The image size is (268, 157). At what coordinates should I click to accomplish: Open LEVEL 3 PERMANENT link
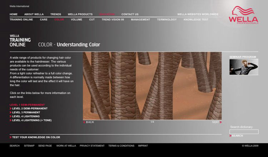point(25,112)
